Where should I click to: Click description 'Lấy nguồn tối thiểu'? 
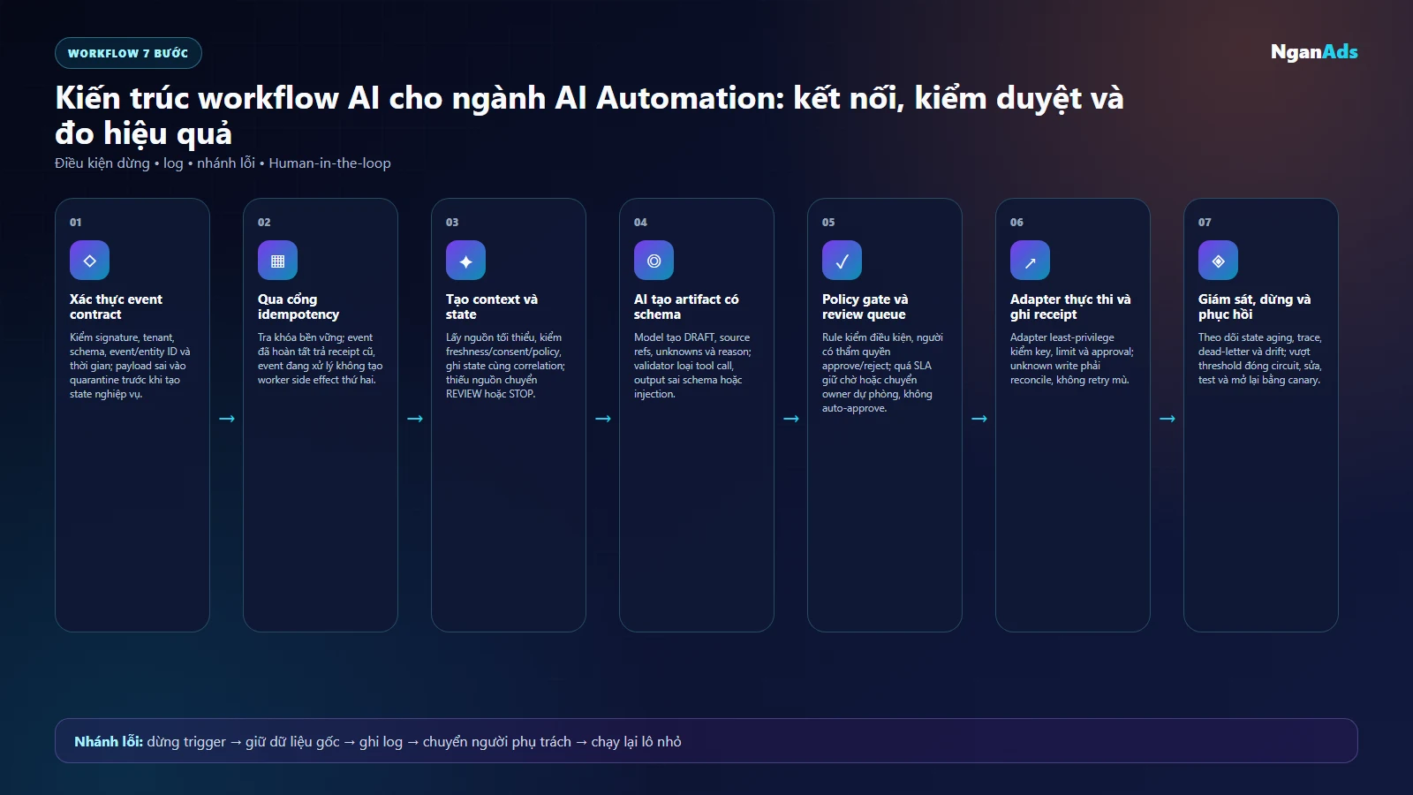[x=505, y=366]
